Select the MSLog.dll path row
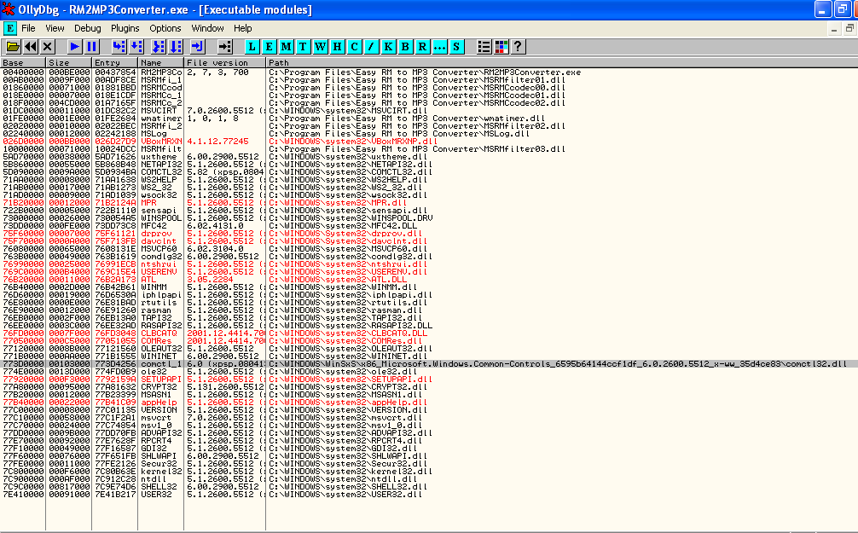The width and height of the screenshot is (858, 533). pos(399,134)
